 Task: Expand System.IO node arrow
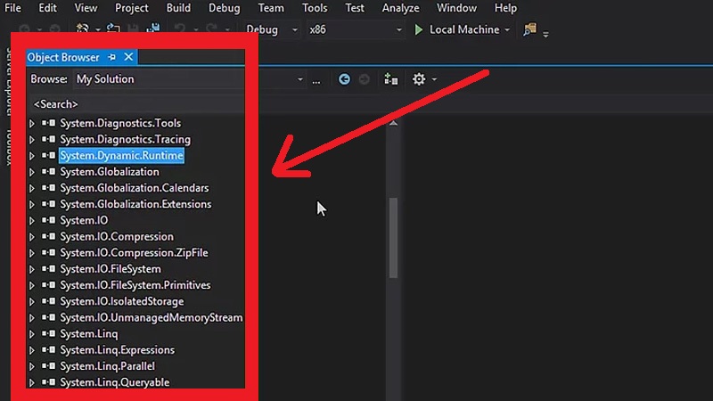pyautogui.click(x=32, y=220)
